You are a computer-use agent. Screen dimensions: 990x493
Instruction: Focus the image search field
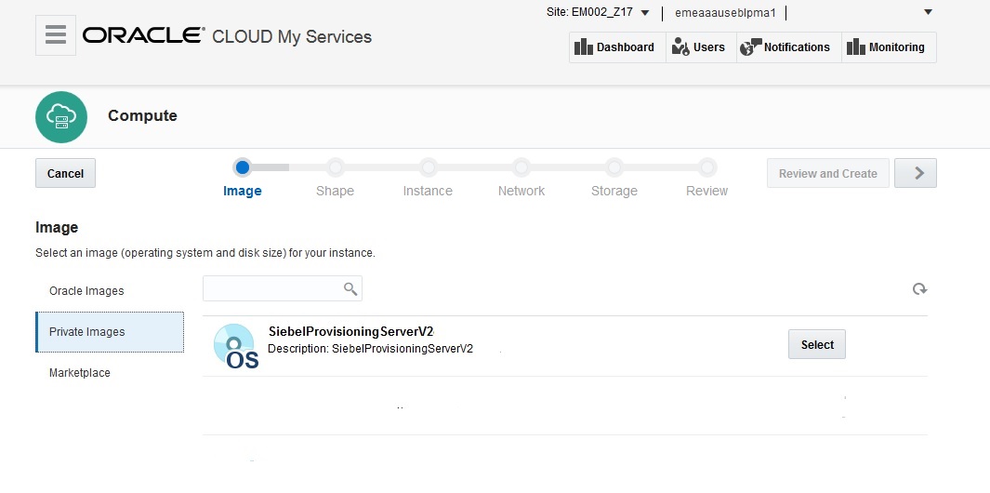(273, 289)
